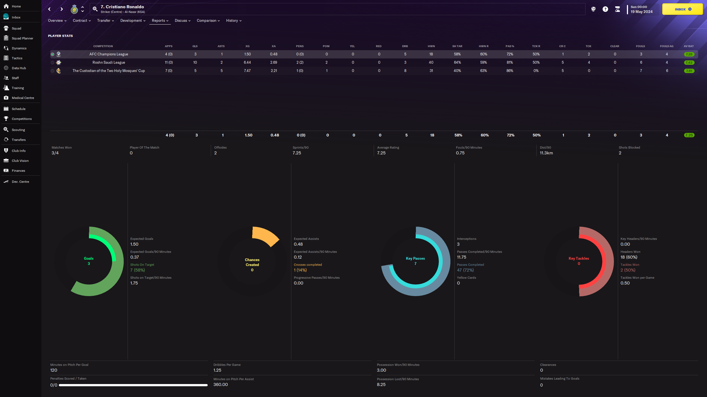
Task: Go to the Staff section
Action: click(20, 78)
